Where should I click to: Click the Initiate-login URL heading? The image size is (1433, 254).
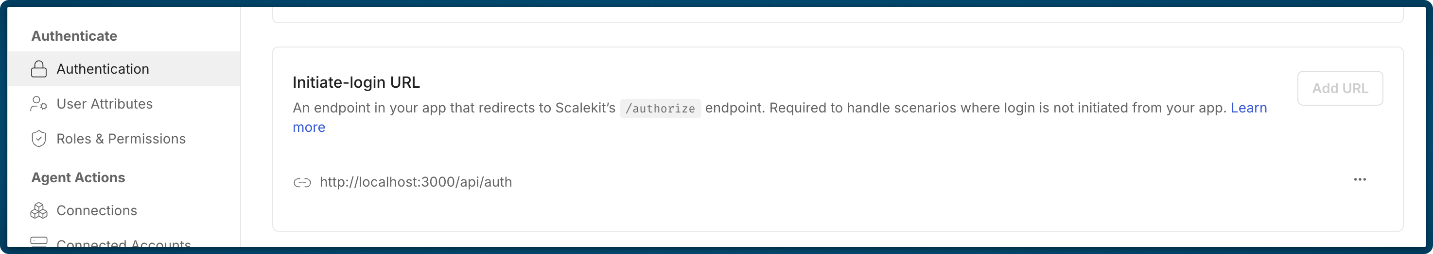pyautogui.click(x=356, y=82)
